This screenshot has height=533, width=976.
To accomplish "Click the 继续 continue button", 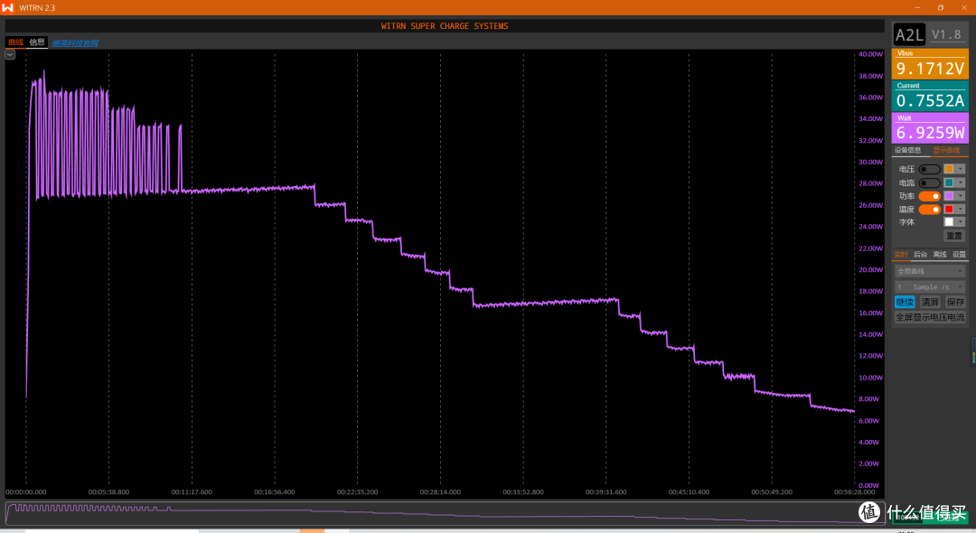I will (905, 303).
